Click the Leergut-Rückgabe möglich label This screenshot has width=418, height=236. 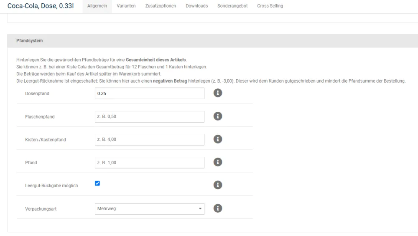51,186
